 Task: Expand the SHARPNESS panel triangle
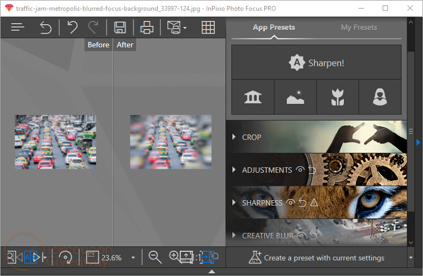click(x=234, y=202)
